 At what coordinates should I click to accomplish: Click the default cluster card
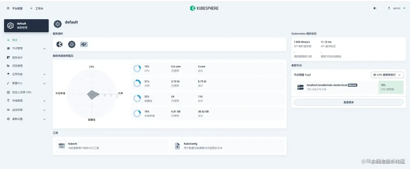(x=26, y=26)
